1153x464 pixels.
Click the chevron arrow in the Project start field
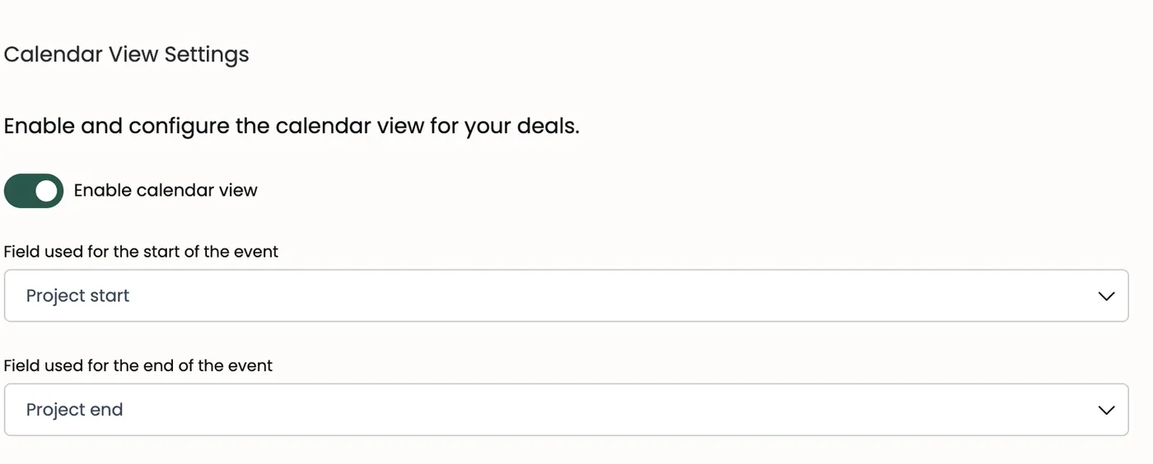(x=1106, y=296)
